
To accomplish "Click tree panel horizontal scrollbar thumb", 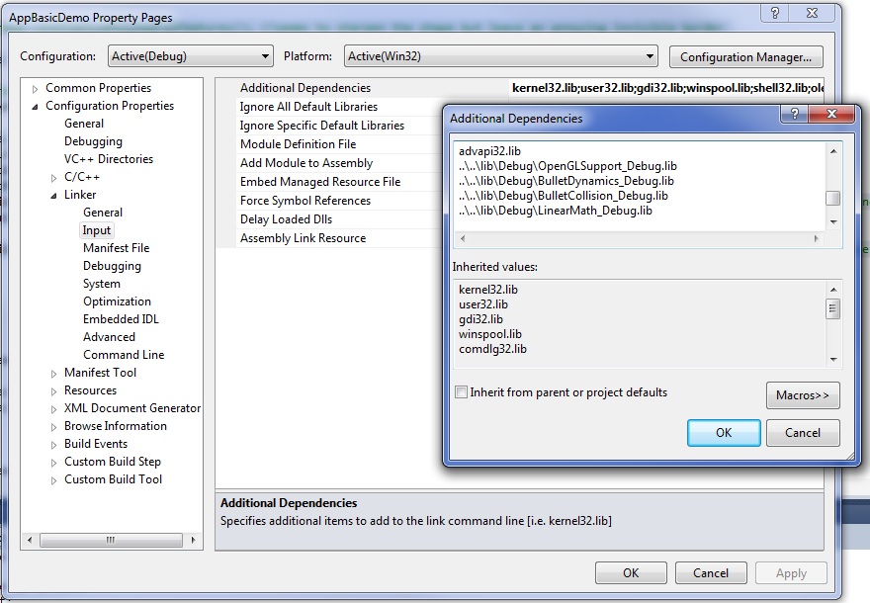I will pyautogui.click(x=111, y=540).
